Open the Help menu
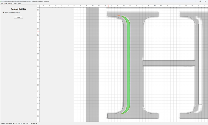208x125 pixels. click(x=19, y=4)
